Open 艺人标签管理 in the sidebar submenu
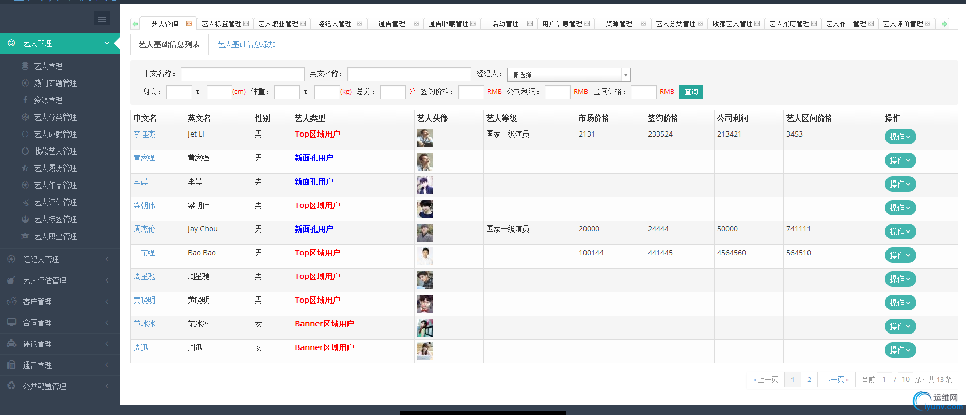The width and height of the screenshot is (966, 415). point(55,219)
